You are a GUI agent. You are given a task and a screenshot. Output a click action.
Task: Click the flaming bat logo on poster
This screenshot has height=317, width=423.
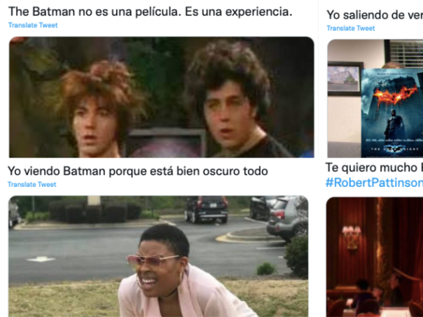(395, 96)
